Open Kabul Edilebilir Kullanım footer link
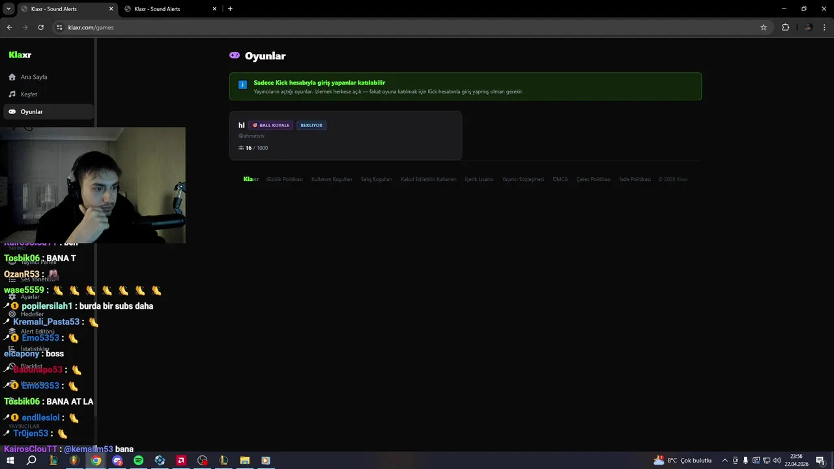 [428, 179]
